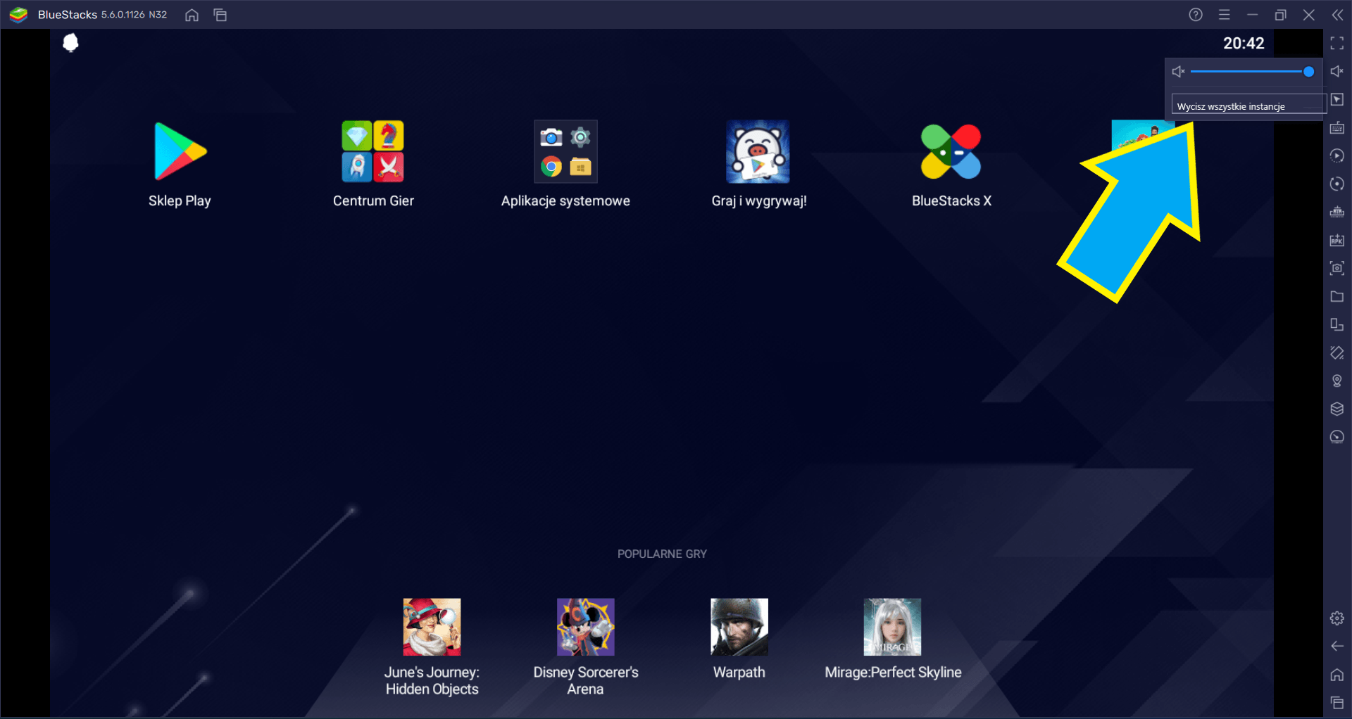Open the hamburger menu in title bar
Screen dimensions: 1352x719
coord(1225,15)
